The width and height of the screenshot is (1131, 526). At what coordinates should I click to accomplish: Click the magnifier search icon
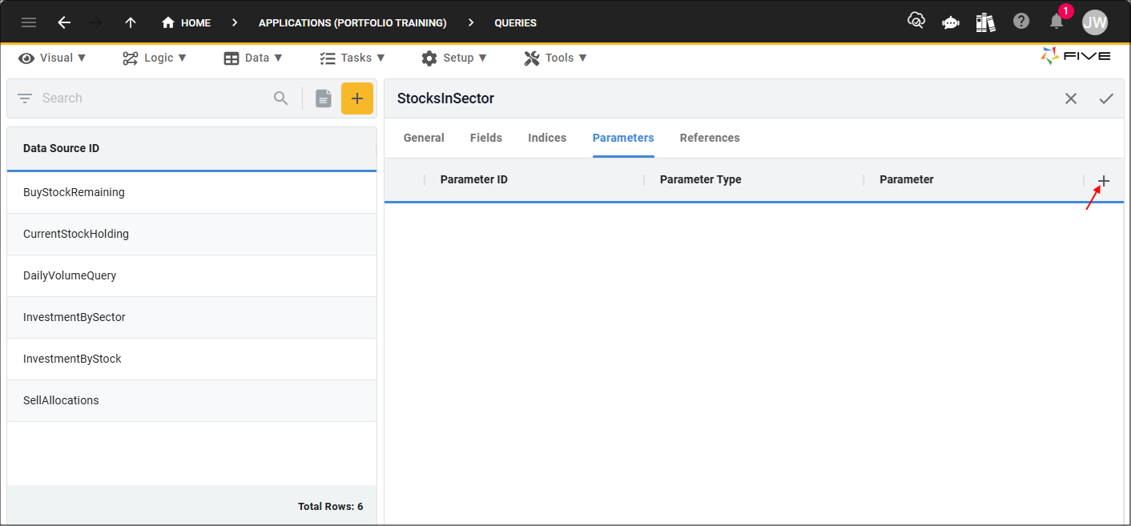(280, 98)
